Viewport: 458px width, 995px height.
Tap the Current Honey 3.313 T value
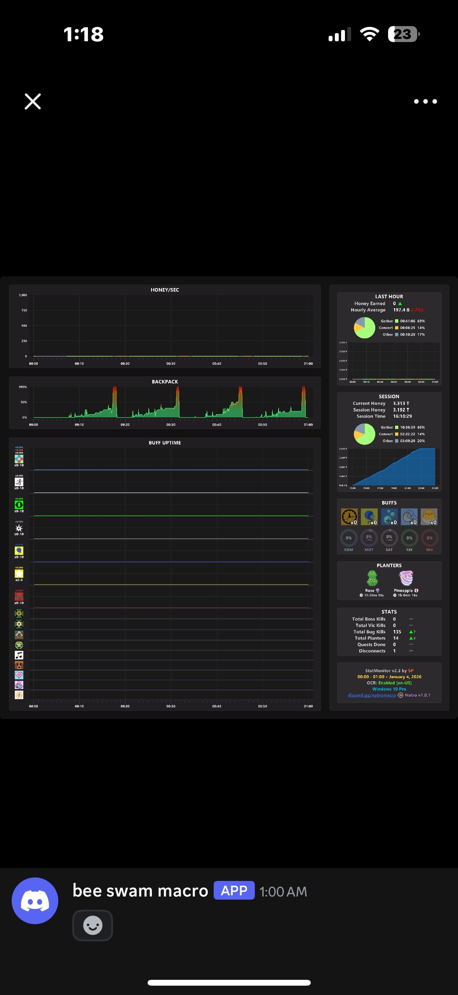[x=401, y=404]
